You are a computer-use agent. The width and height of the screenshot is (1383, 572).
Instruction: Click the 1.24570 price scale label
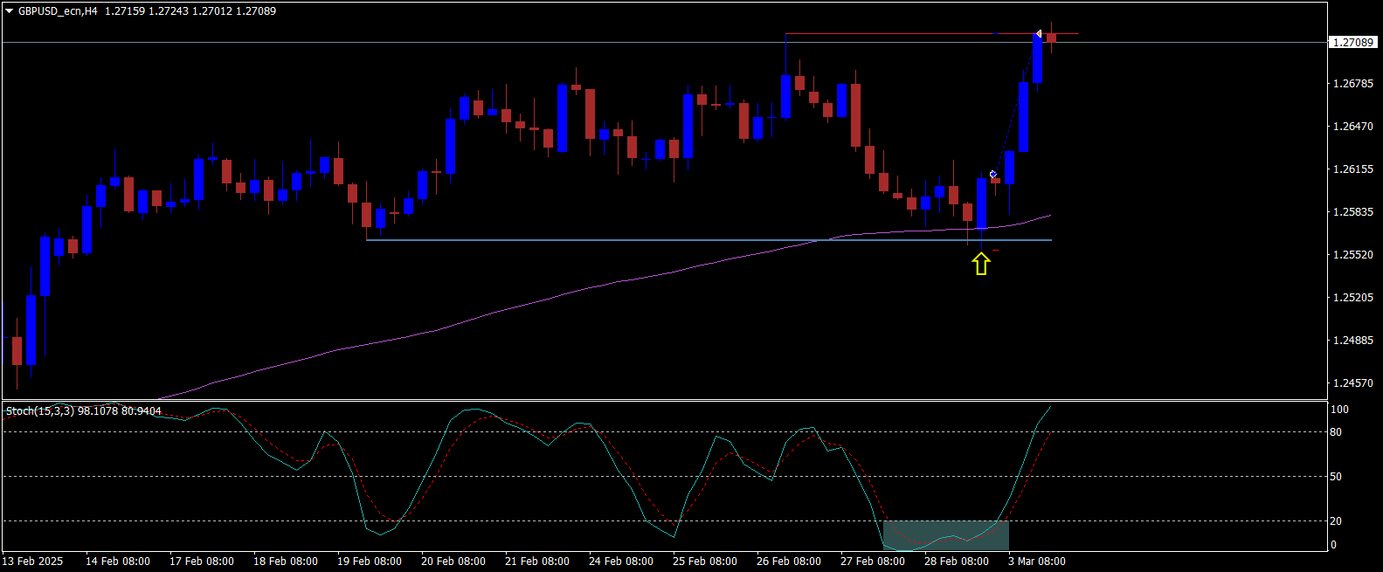coord(1352,383)
